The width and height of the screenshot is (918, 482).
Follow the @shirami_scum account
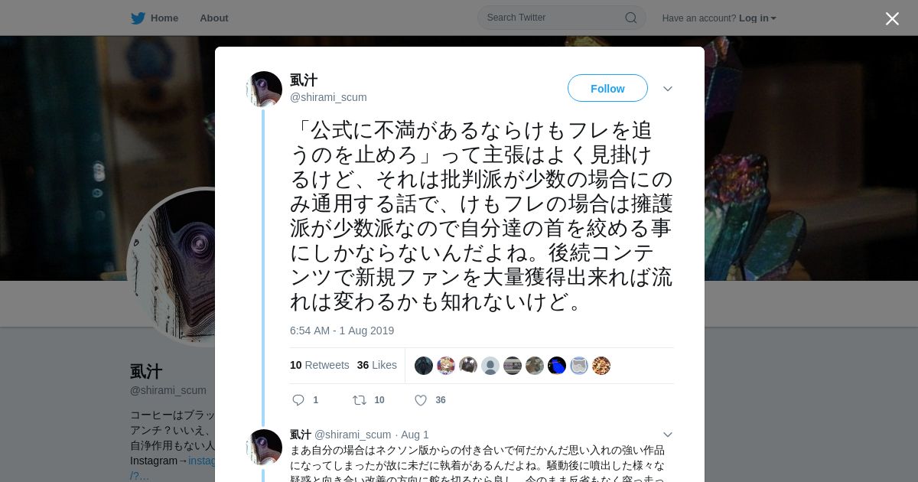[x=607, y=89]
